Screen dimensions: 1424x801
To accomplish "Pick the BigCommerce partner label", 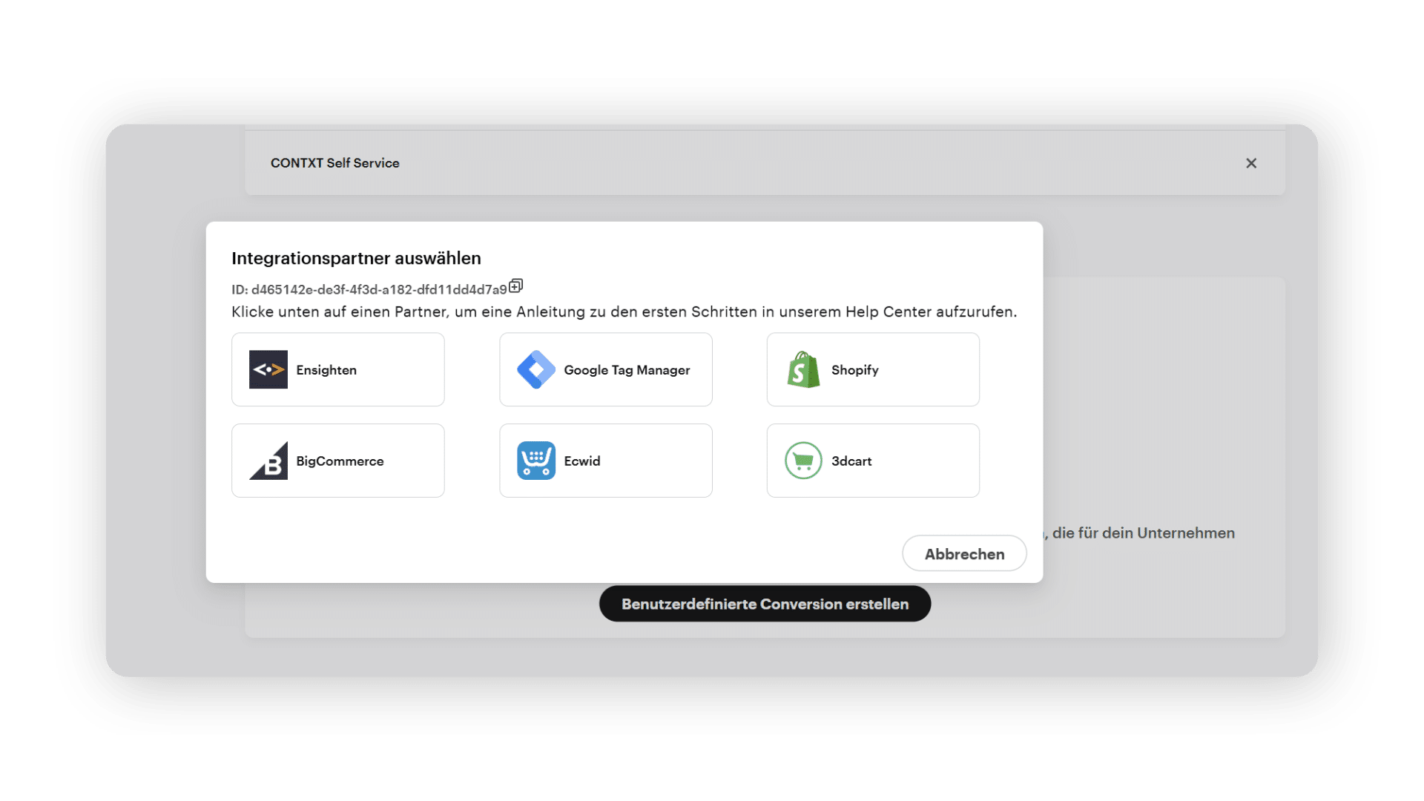I will click(340, 461).
